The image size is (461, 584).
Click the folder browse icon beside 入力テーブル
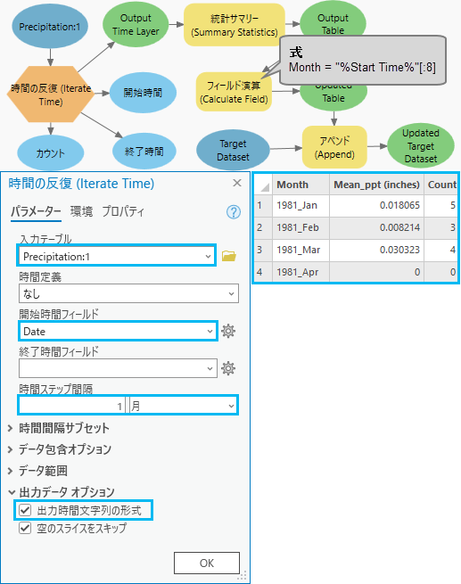point(228,256)
